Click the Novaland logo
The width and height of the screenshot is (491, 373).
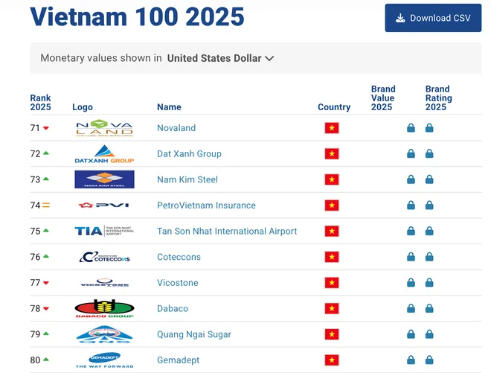click(x=104, y=128)
